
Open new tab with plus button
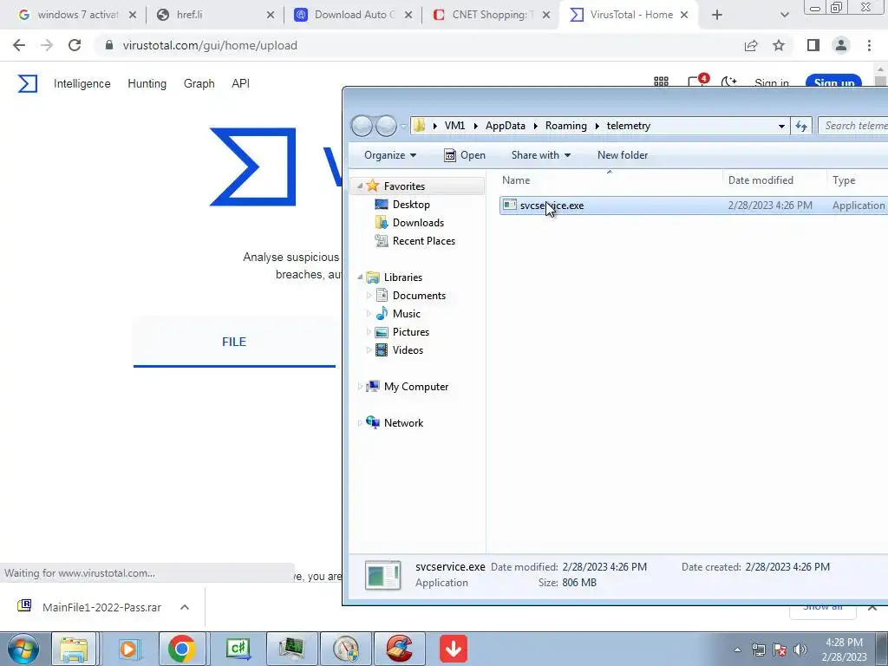717,16
